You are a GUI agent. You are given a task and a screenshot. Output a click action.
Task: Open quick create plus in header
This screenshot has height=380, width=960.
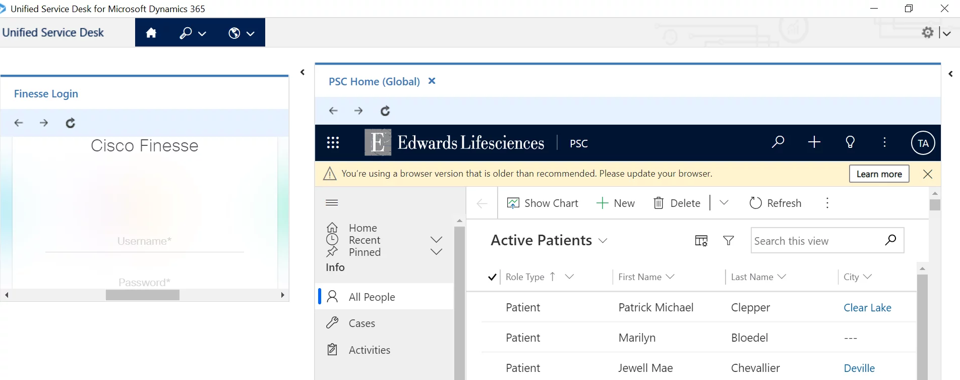coord(814,142)
